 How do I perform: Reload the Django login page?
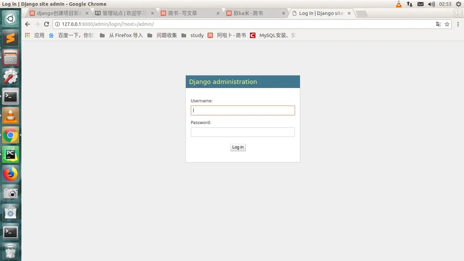coord(47,24)
